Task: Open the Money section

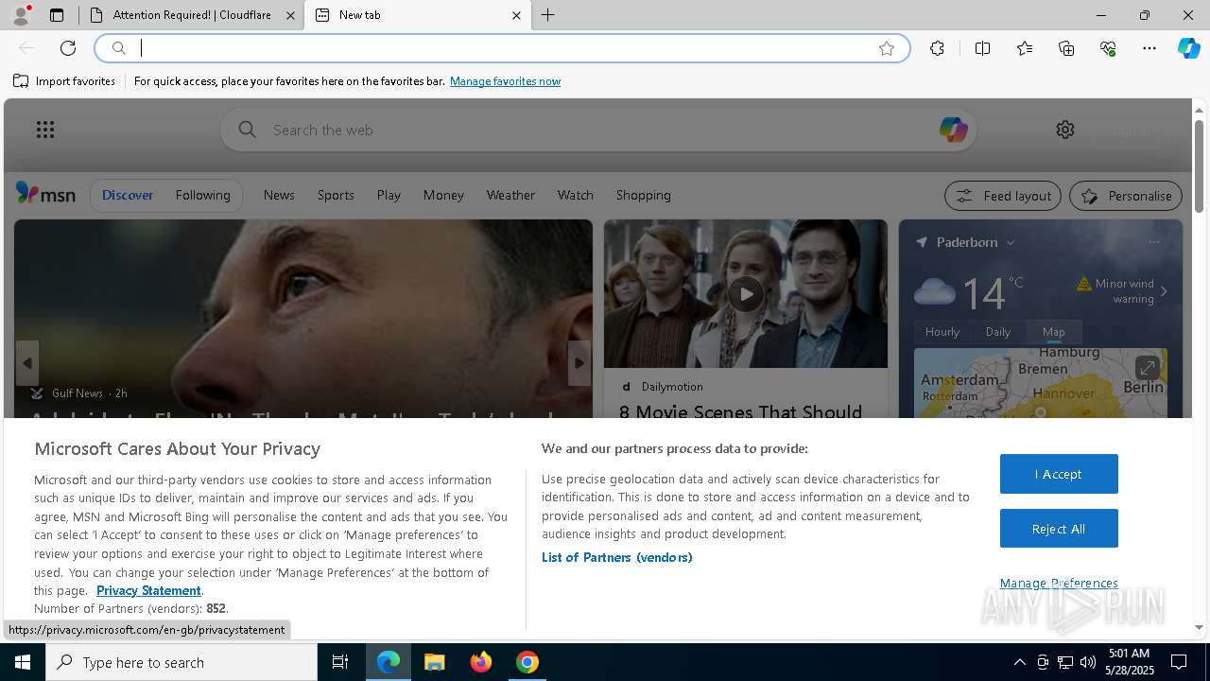Action: [x=443, y=195]
